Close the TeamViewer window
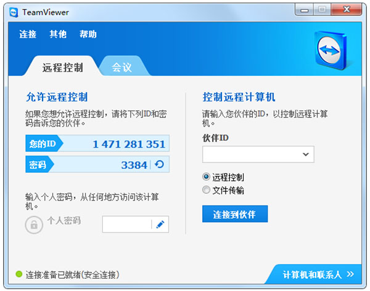 pos(347,10)
